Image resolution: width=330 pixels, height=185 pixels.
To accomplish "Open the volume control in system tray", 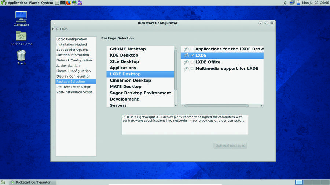I will click(x=285, y=3).
